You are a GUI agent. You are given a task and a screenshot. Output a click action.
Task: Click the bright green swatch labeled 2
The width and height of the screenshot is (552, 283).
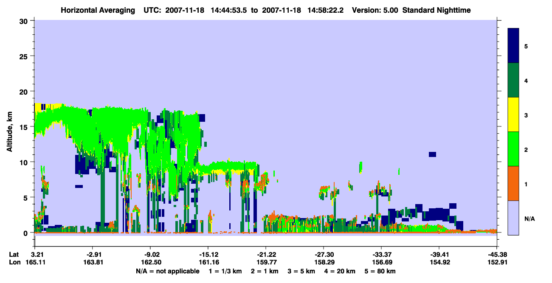[x=513, y=149]
